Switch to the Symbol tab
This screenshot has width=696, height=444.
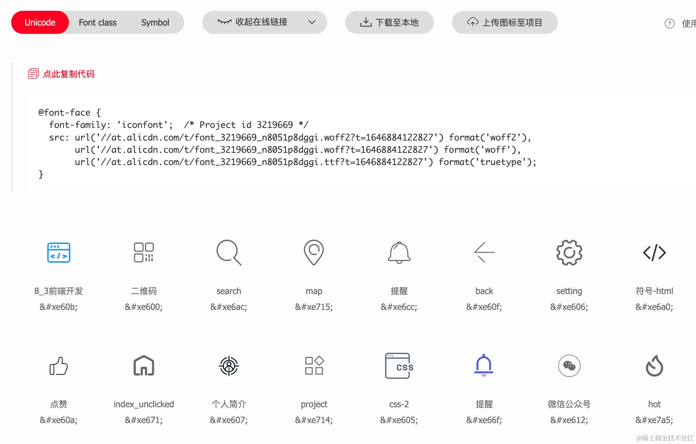(155, 22)
